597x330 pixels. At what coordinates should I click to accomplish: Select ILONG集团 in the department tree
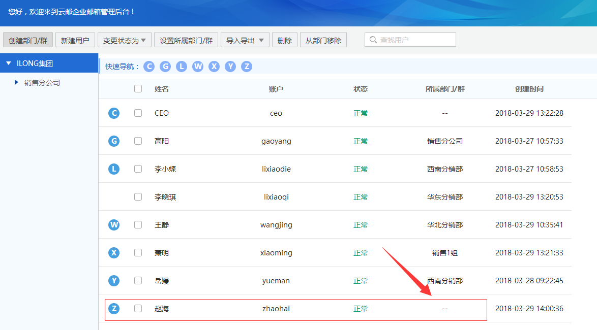click(49, 63)
